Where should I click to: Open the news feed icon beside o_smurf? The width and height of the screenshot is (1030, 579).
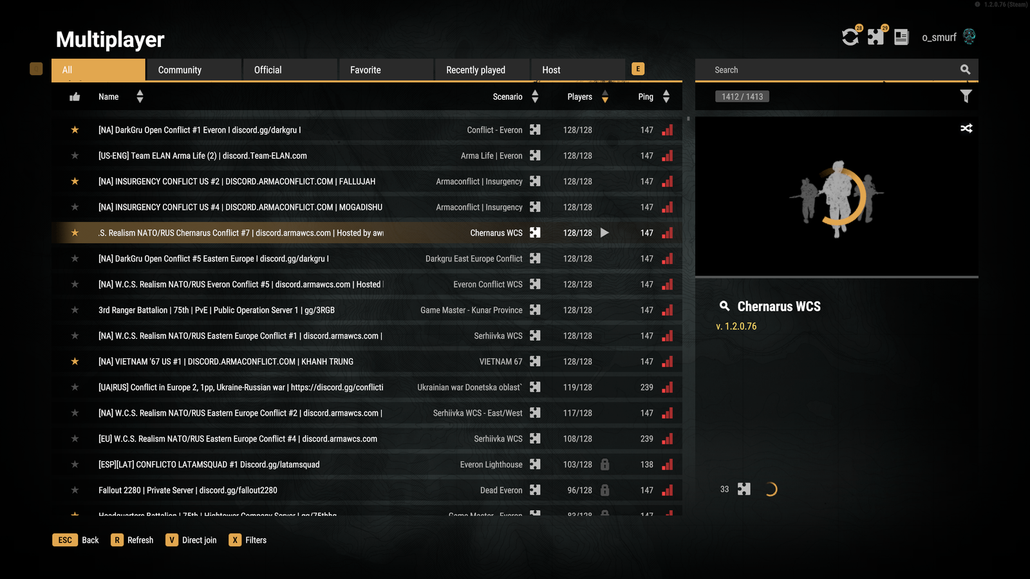(901, 37)
